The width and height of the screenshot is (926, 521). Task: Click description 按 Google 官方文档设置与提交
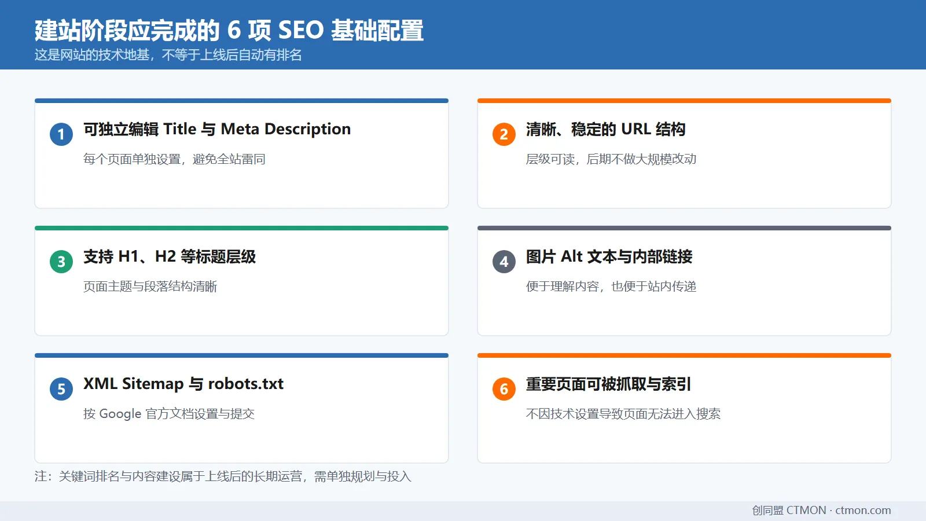pos(169,414)
